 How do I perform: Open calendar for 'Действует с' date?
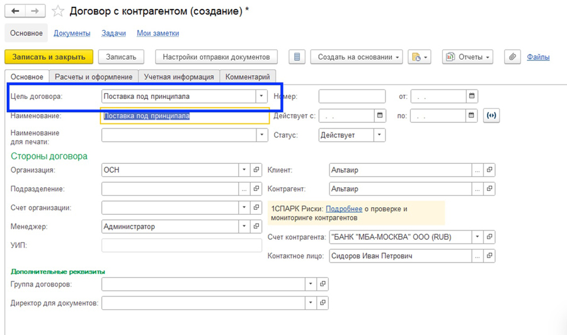point(380,116)
